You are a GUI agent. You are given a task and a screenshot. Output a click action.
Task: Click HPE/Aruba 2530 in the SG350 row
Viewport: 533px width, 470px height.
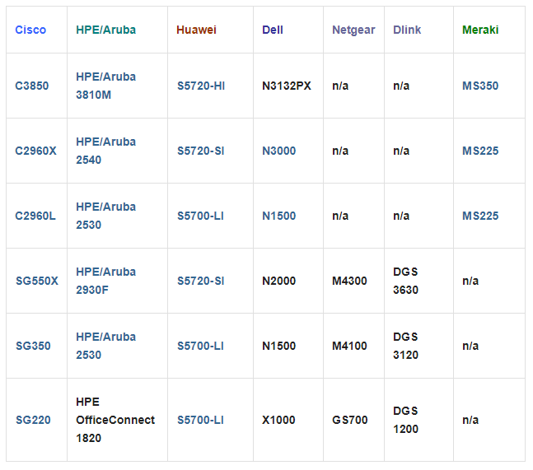pos(106,346)
